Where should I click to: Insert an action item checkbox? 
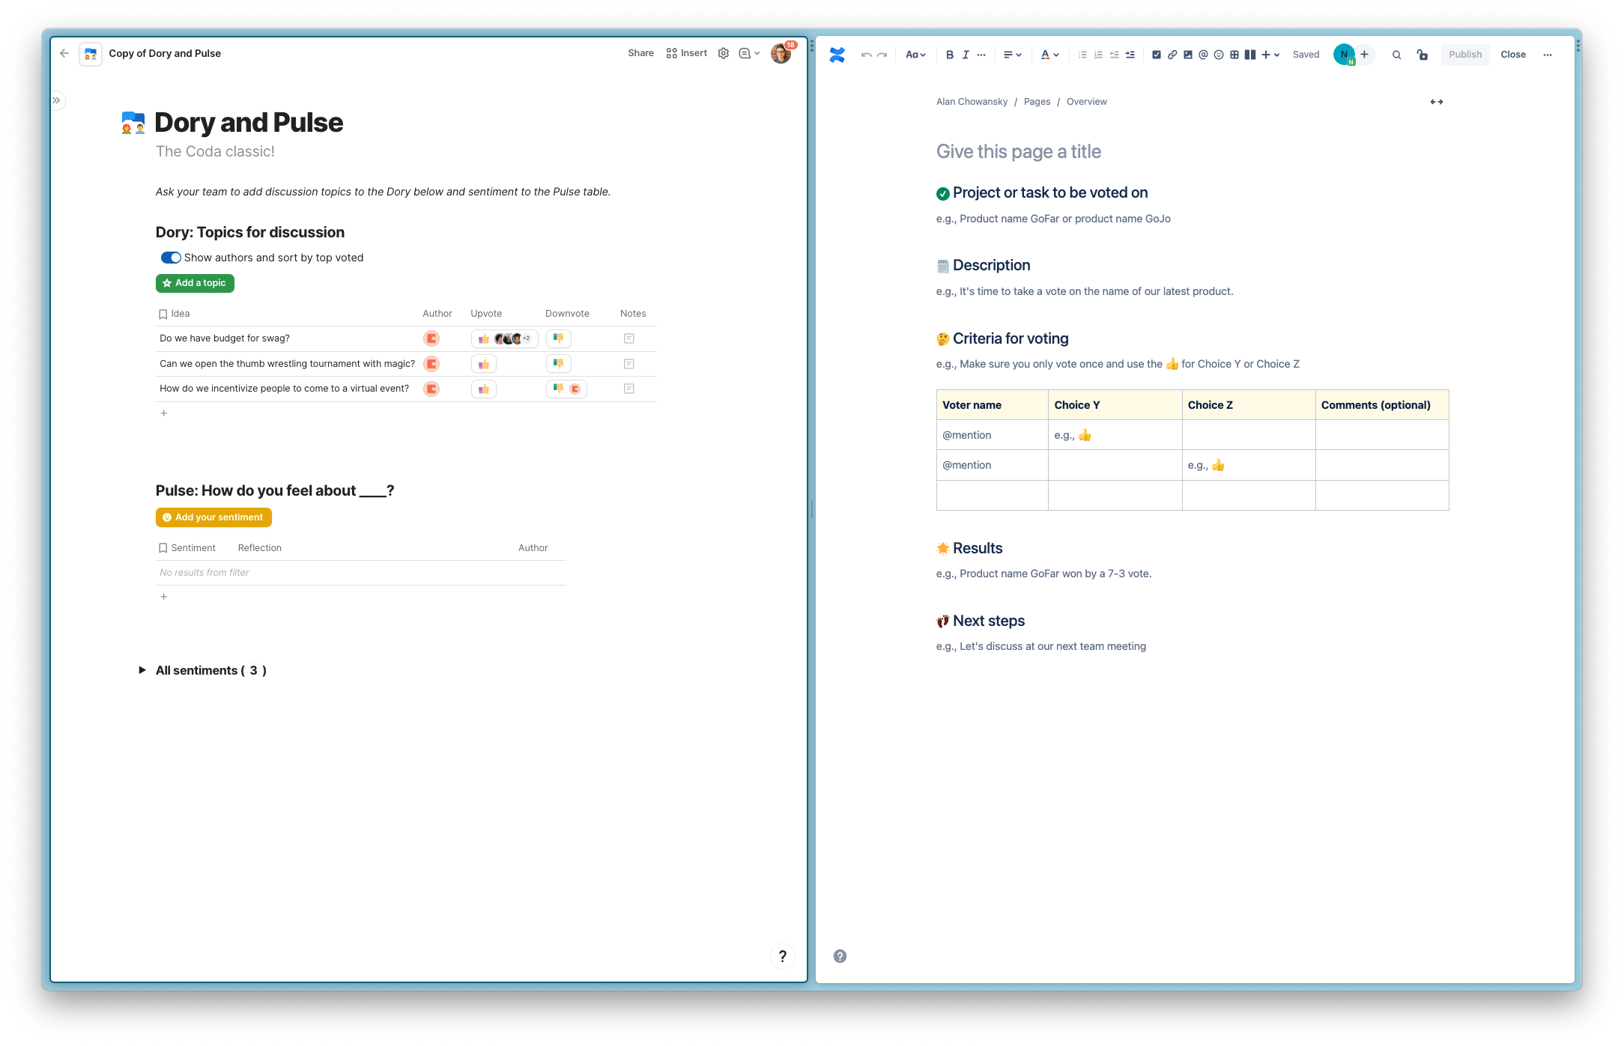[1157, 55]
